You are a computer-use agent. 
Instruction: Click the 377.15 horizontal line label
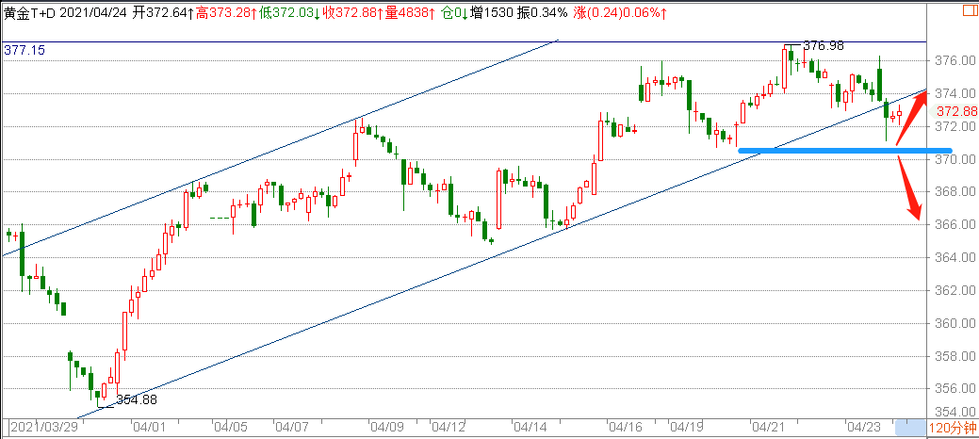(24, 51)
